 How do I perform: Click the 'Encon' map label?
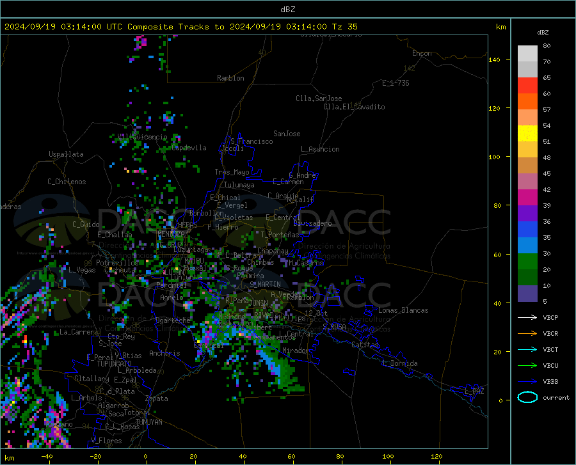point(422,53)
